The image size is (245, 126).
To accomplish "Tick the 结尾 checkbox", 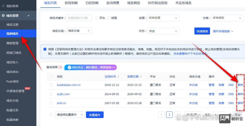I will pyautogui.click(x=109, y=18).
